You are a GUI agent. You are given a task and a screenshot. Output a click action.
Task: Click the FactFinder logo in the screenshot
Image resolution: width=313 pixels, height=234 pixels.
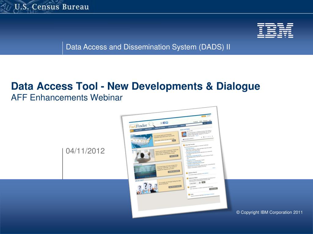point(138,126)
